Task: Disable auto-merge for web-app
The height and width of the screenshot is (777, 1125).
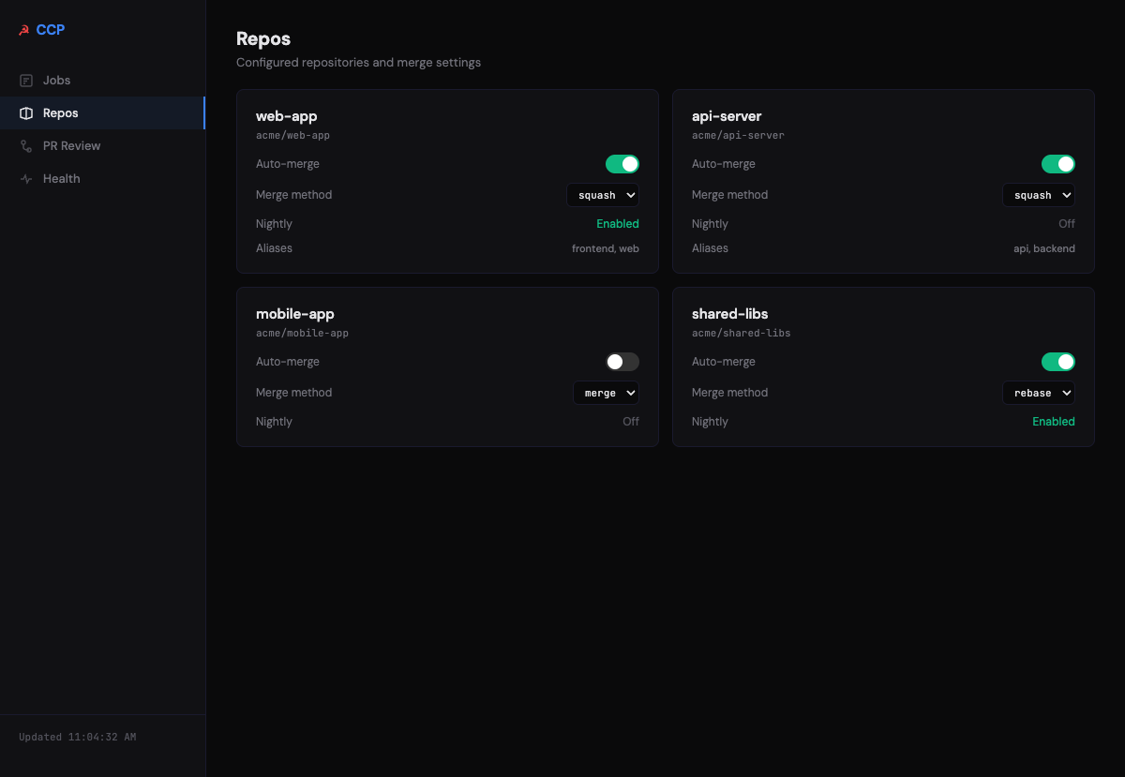Action: pos(622,164)
